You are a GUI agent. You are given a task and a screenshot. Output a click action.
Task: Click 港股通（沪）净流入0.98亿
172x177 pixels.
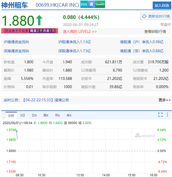(x=142, y=42)
